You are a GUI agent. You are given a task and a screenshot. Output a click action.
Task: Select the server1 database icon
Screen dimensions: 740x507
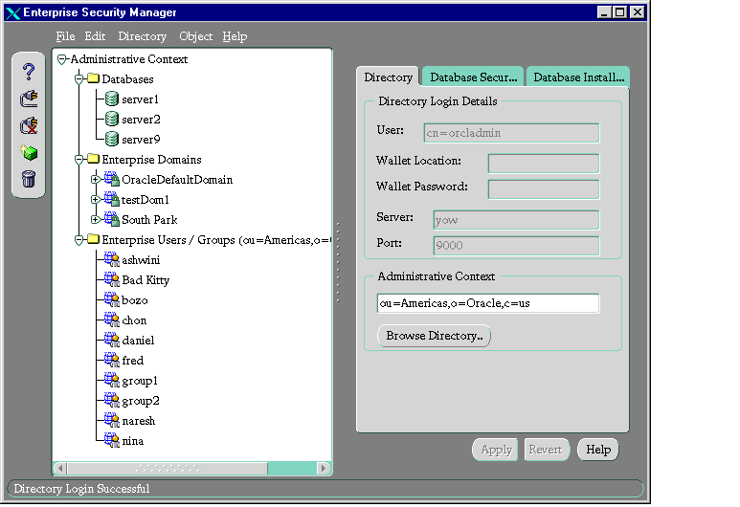click(x=111, y=99)
